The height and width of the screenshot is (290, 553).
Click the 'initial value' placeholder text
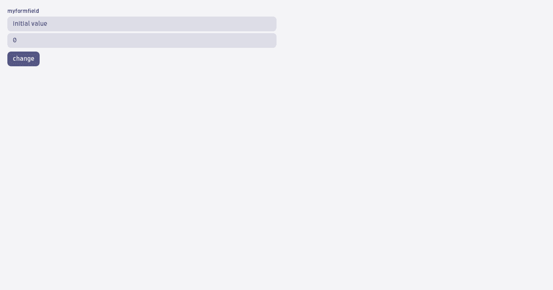click(x=30, y=24)
